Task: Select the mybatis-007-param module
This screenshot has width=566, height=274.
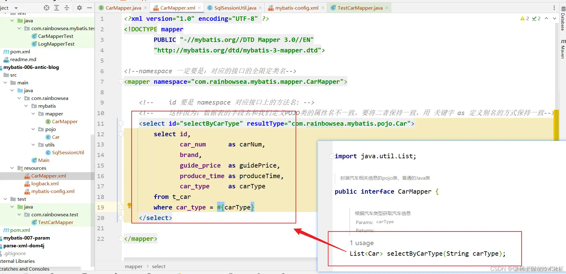Action: coord(27,238)
